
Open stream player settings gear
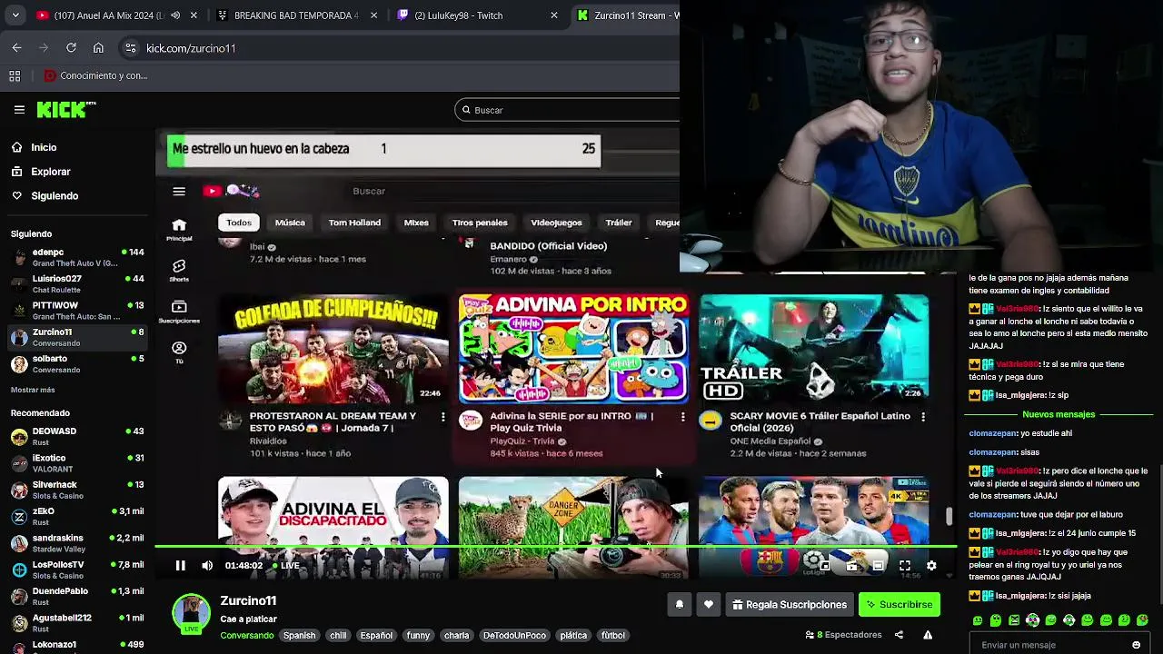click(x=931, y=566)
